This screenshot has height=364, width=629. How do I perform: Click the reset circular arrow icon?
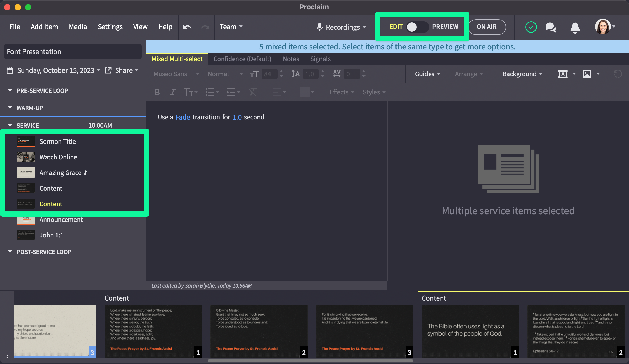tap(618, 74)
